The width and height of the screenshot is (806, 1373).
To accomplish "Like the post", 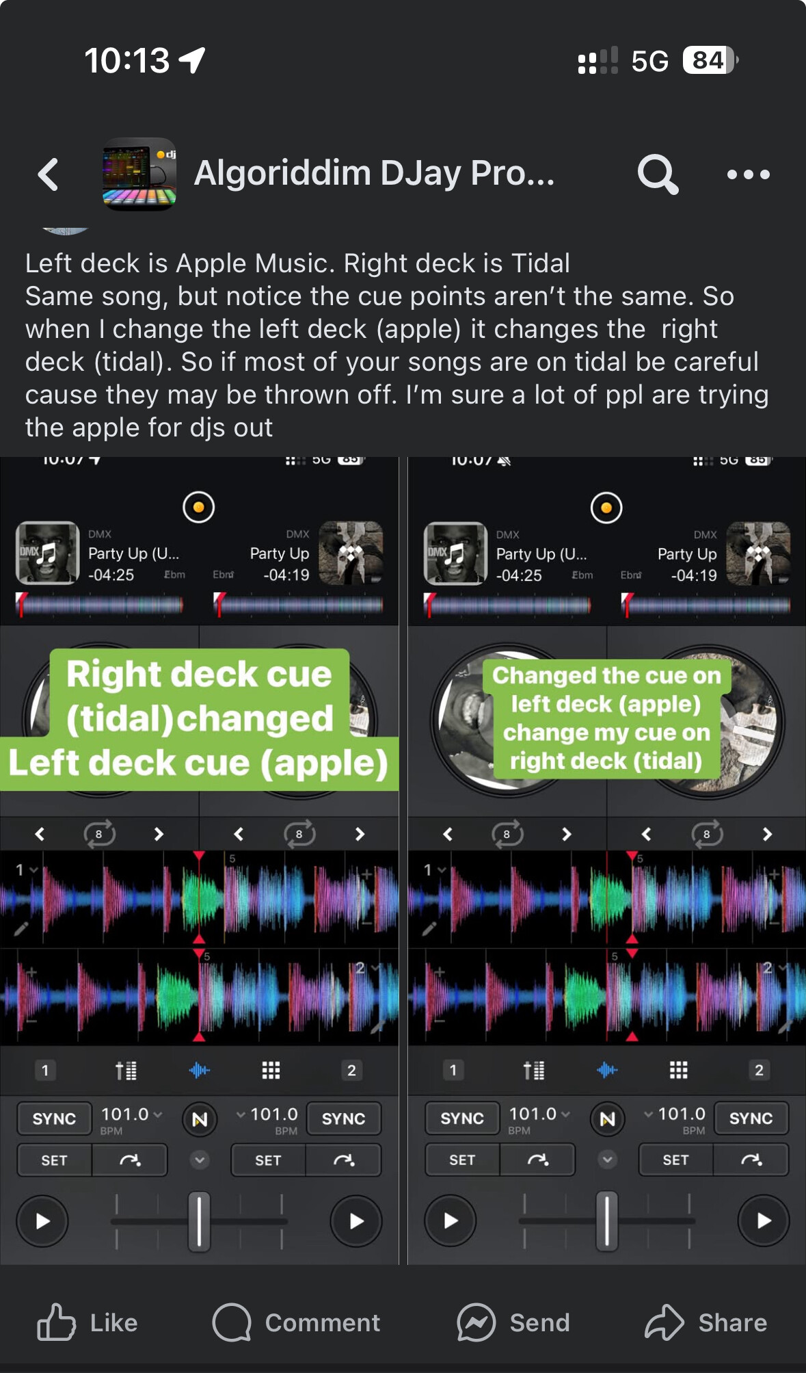I will [x=88, y=1322].
